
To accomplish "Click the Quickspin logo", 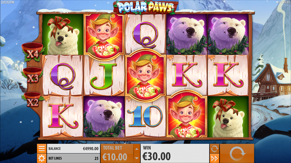I will click(7, 2).
